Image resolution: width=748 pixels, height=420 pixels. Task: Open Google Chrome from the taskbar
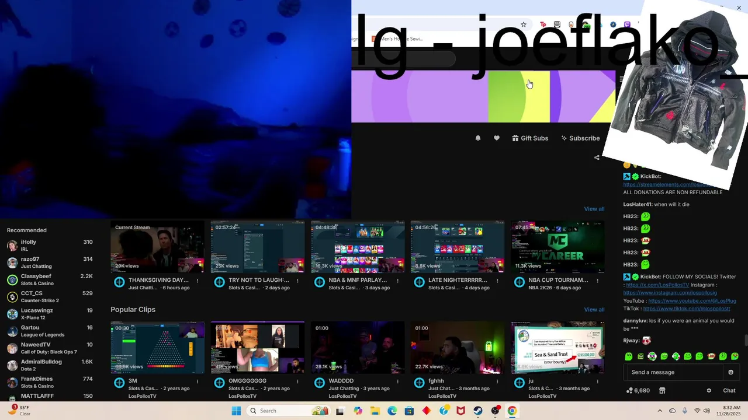[x=512, y=411]
